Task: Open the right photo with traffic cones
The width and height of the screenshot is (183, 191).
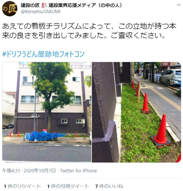Action: 136,112
